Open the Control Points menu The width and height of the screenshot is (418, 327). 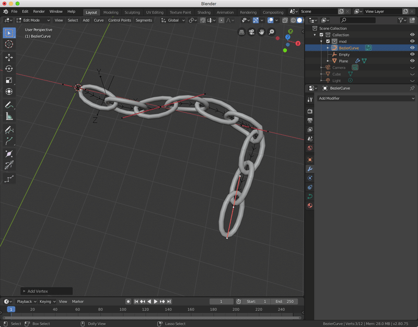coord(120,20)
